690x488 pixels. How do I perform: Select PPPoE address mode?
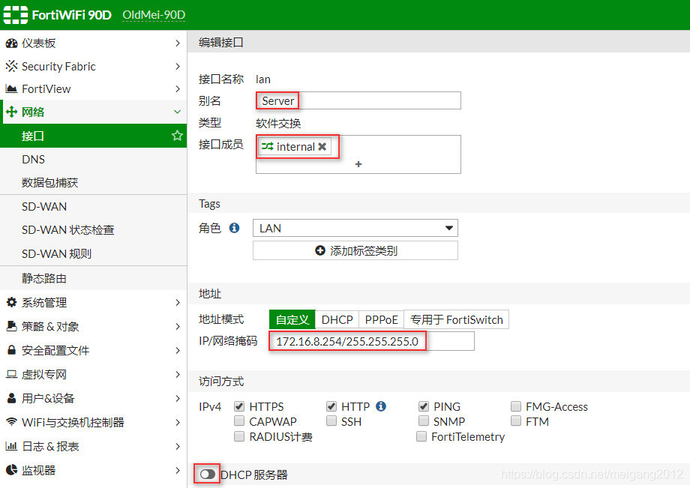click(x=382, y=319)
